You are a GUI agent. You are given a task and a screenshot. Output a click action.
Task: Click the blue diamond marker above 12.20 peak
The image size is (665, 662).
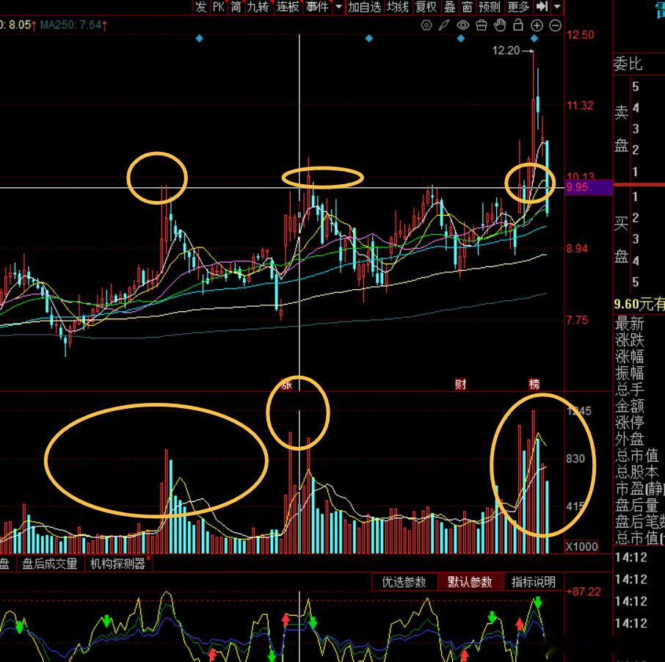534,39
